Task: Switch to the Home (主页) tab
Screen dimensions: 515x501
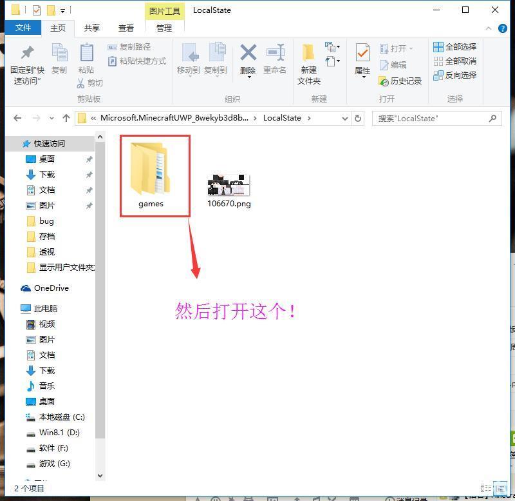Action: (58, 28)
